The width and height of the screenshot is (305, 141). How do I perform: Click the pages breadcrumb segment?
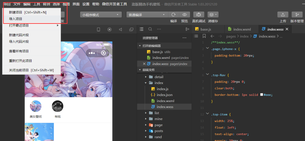pyautogui.click(x=231, y=36)
